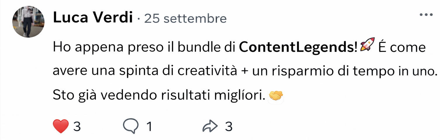The image size is (440, 140).
Task: Click the word 'bundle' in the post
Action: click(196, 47)
